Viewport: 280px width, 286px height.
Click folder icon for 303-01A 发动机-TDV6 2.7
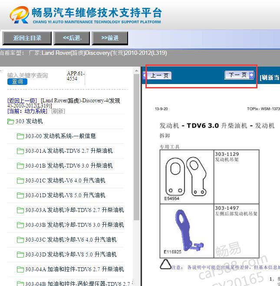coord(20,151)
